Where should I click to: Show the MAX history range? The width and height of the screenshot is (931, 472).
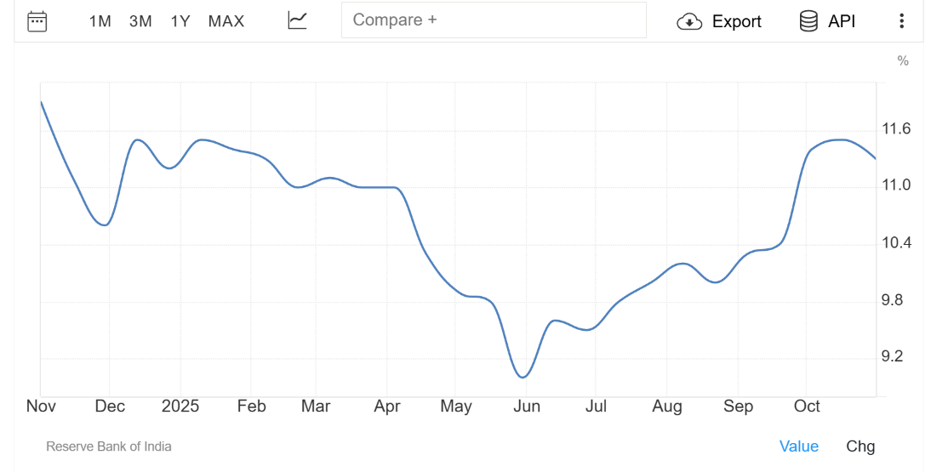point(226,21)
